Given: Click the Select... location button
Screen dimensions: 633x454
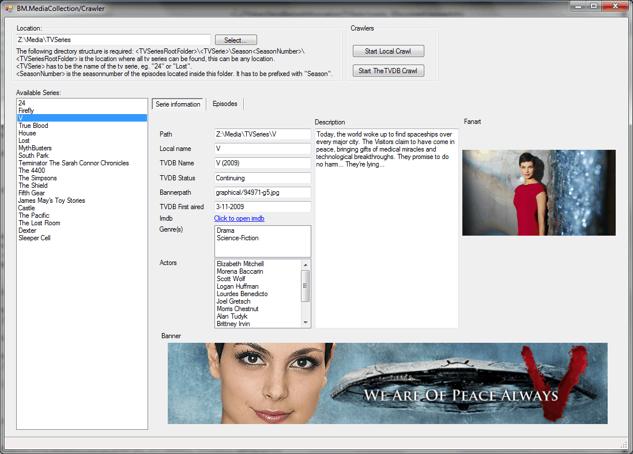Looking at the screenshot, I should (236, 40).
